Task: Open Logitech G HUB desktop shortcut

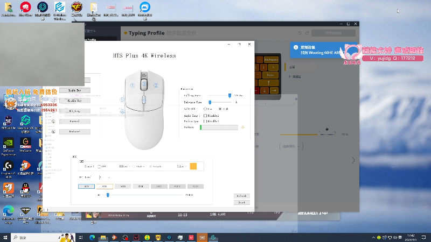Action: pyautogui.click(x=9, y=169)
